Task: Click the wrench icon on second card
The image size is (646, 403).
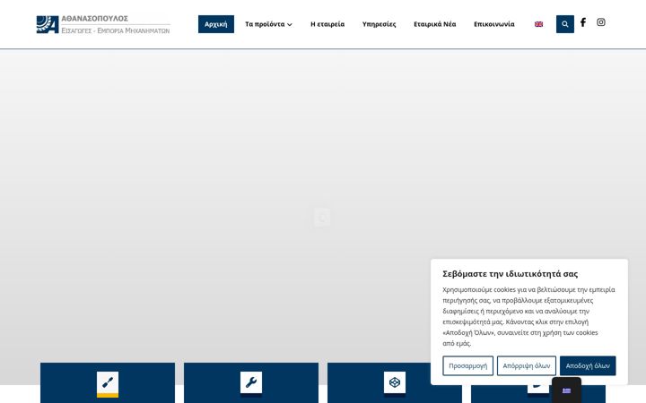Action: point(251,382)
